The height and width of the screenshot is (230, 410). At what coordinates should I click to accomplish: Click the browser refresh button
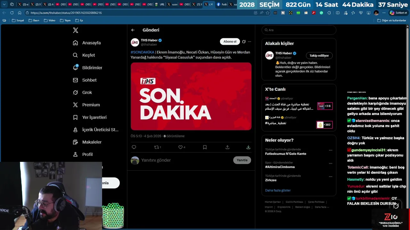click(12, 13)
